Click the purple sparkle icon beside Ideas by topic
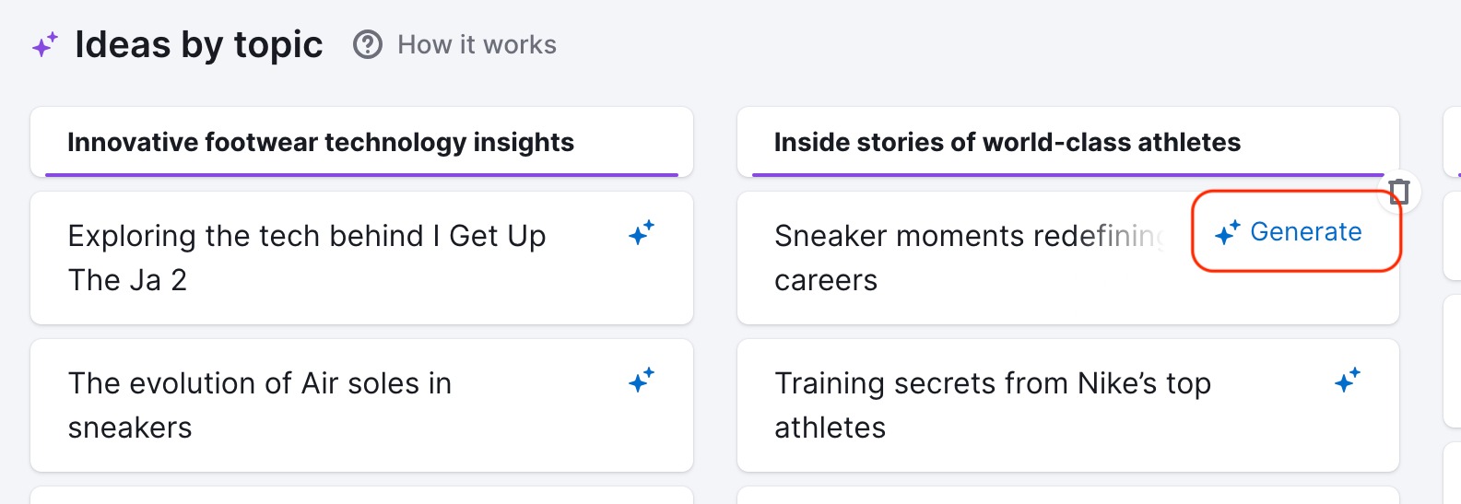 pyautogui.click(x=44, y=44)
